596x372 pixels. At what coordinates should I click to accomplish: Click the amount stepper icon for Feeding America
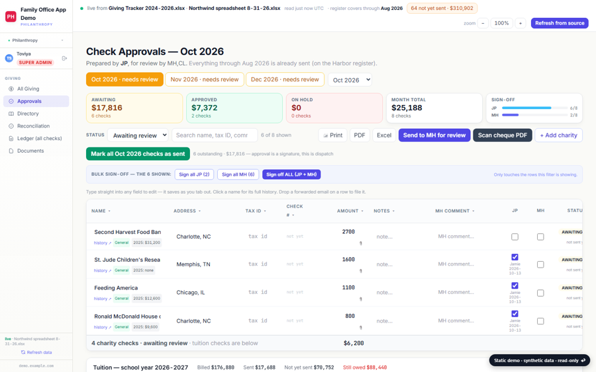(x=361, y=299)
